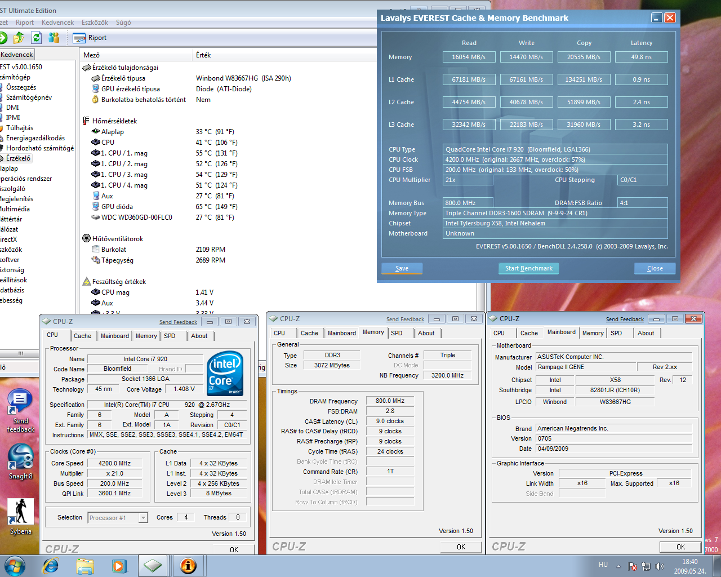
Task: Open the About tab in the right CPU-Z
Action: (646, 333)
